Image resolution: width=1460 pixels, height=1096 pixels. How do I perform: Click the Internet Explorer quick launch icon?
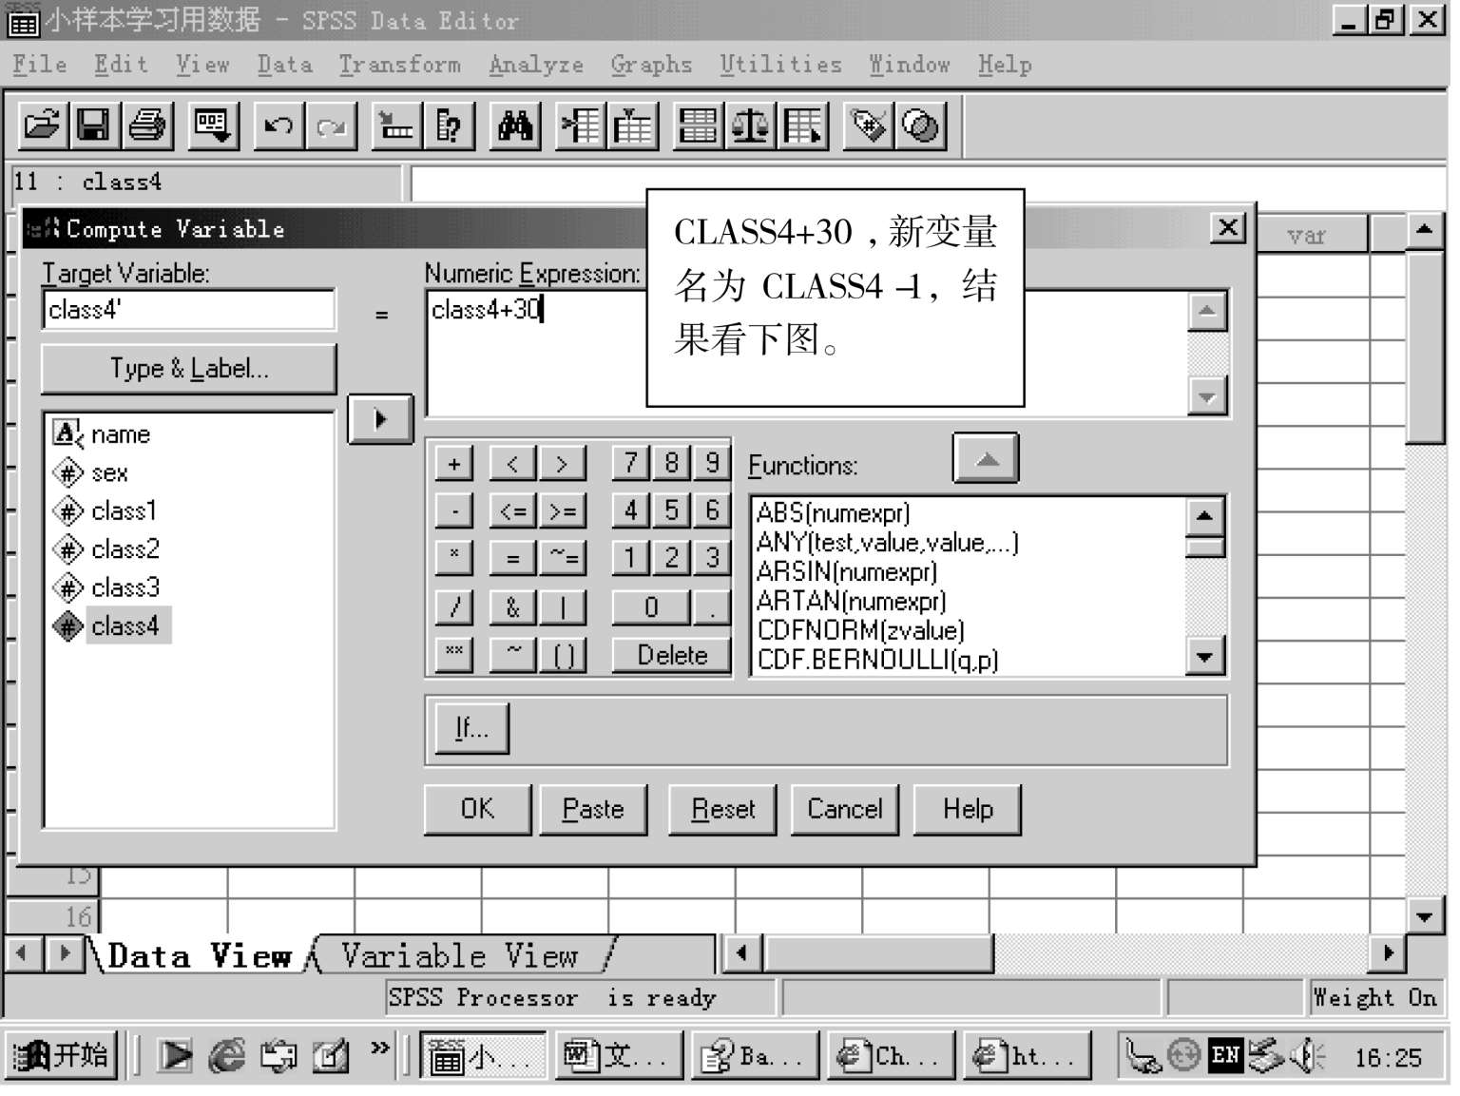[x=226, y=1055]
